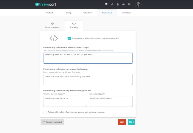
Task: Focus the split pay tracking code box
Action: (111, 101)
